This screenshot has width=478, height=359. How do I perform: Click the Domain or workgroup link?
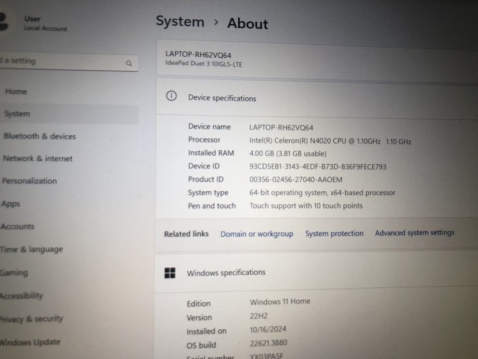[257, 234]
